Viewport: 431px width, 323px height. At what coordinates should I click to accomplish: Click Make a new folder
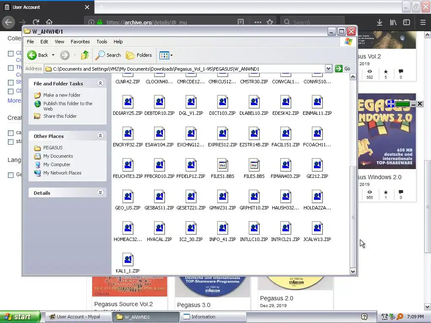tap(62, 95)
